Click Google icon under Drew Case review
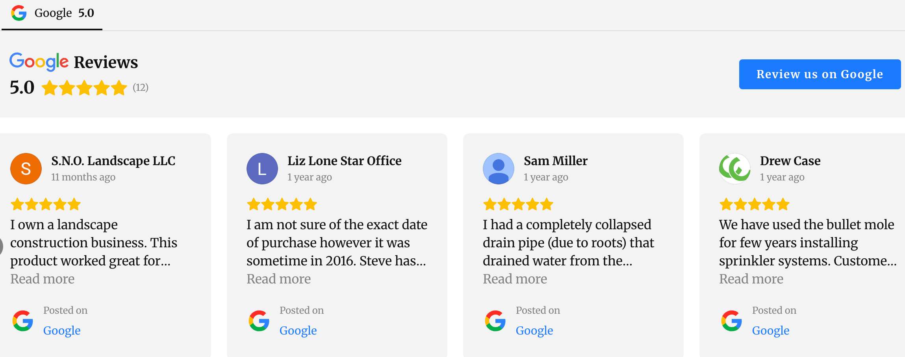The image size is (905, 357). point(732,321)
